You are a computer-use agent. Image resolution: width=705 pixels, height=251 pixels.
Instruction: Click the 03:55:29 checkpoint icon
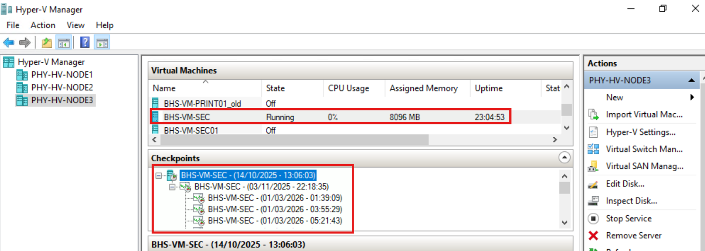pos(199,209)
